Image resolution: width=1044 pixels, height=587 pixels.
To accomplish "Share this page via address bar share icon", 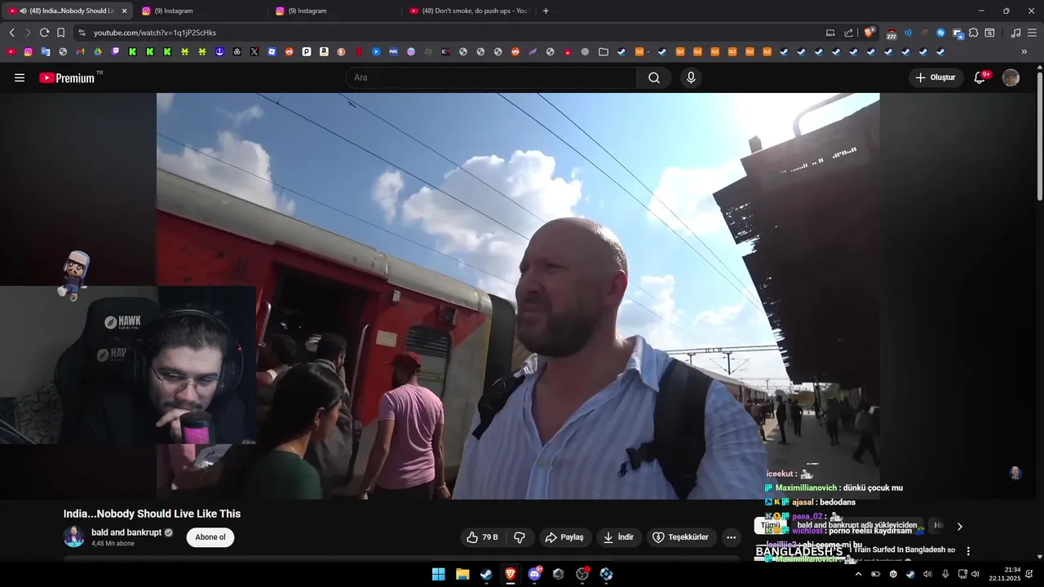I will [848, 33].
